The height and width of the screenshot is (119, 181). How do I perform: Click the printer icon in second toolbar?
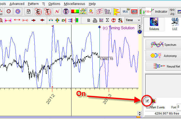(95, 20)
